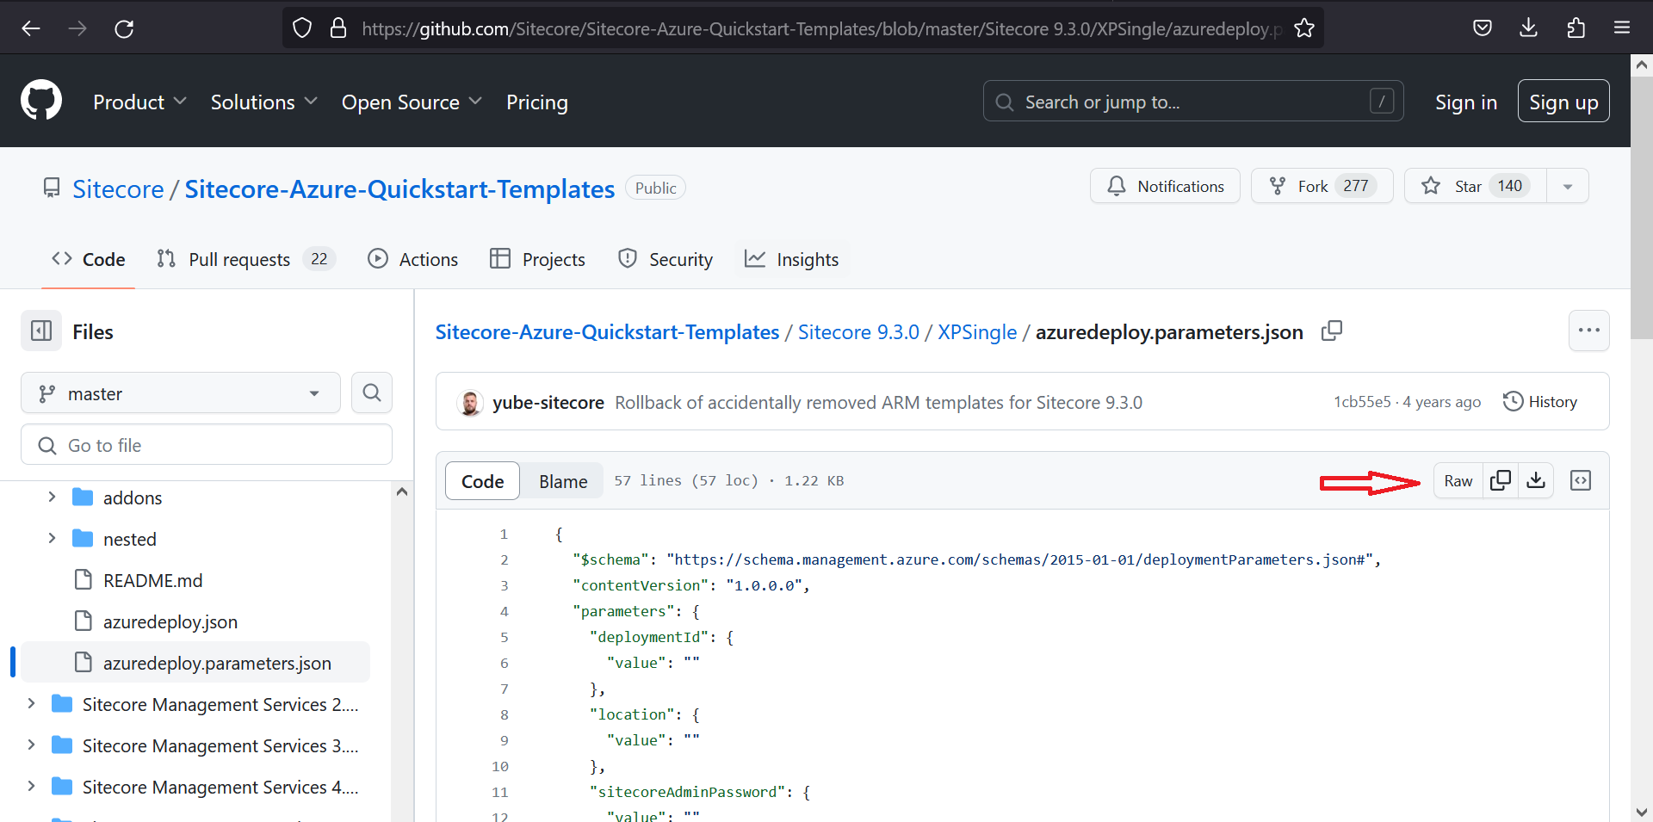Open azuredeploy.json in the file tree
1653x822 pixels.
[x=170, y=621]
